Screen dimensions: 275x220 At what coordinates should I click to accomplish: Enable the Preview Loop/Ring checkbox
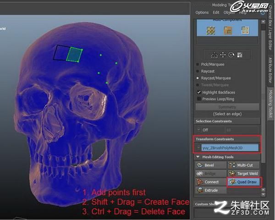pyautogui.click(x=199, y=99)
